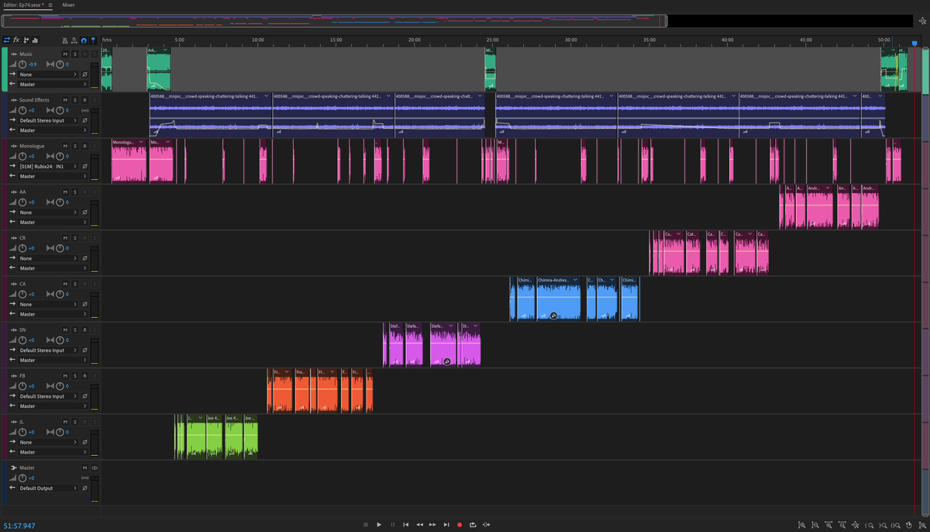Click the hms time format label
Screen dimensions: 930x532
(106, 40)
